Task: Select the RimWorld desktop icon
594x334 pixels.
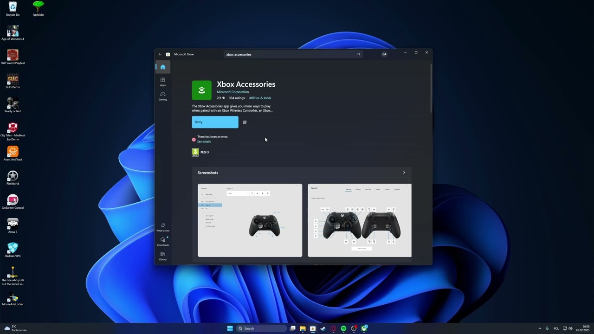Action: 13,178
